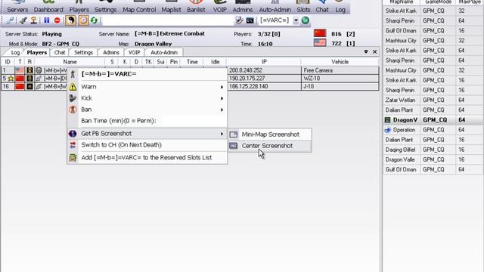Select the current DragonV map row
This screenshot has height=272, width=484.
pyautogui.click(x=433, y=119)
